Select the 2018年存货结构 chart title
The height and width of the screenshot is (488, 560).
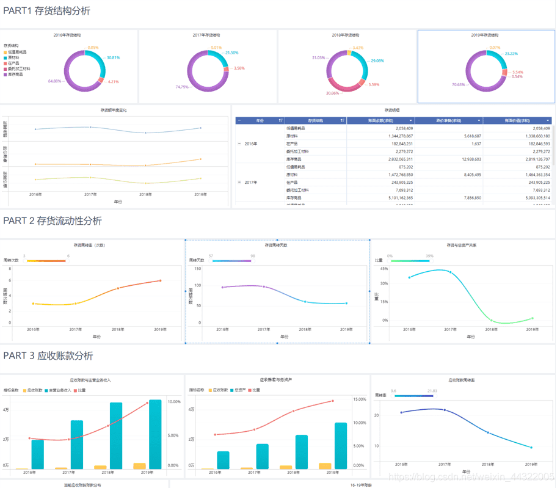[x=346, y=35]
